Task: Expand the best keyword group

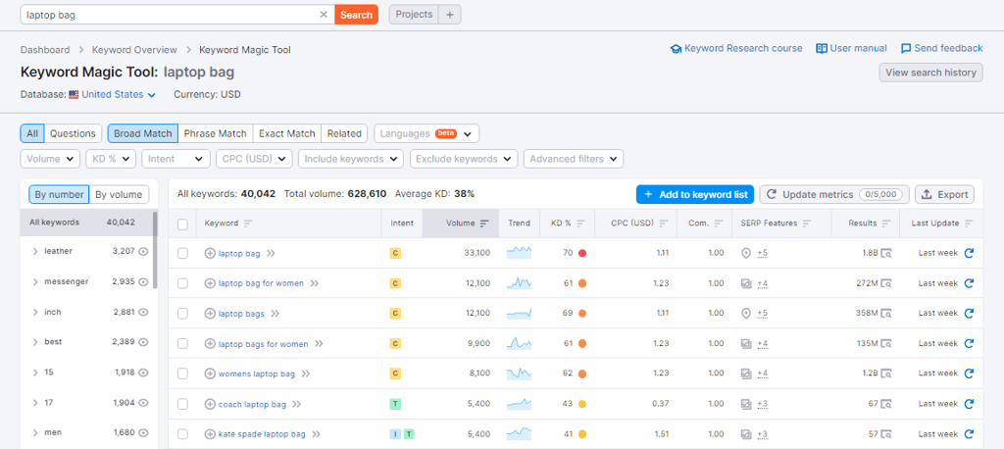Action: [x=35, y=342]
